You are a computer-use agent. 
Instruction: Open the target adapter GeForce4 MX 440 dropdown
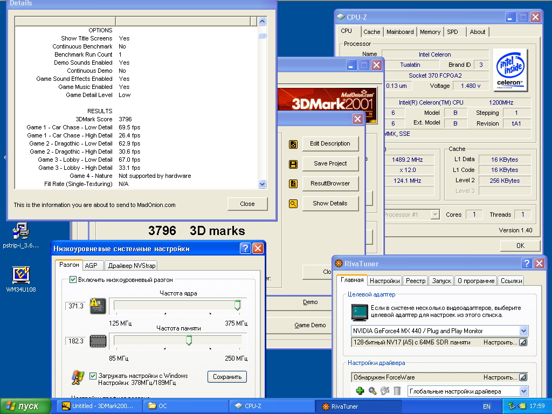pyautogui.click(x=523, y=331)
